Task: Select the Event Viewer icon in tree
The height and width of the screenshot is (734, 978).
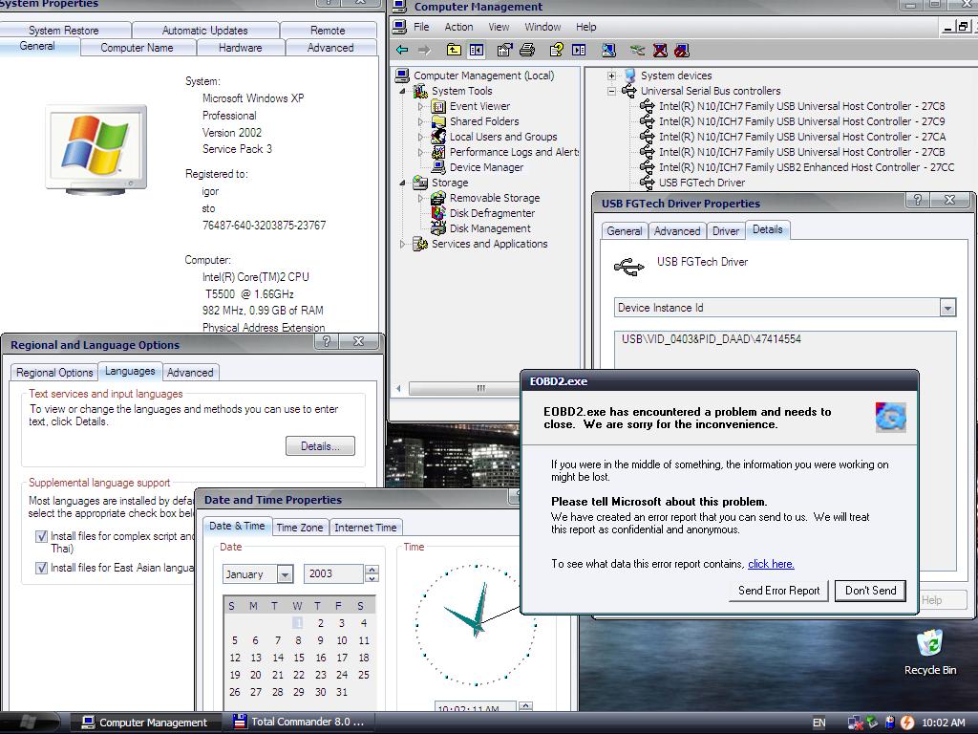Action: click(438, 106)
